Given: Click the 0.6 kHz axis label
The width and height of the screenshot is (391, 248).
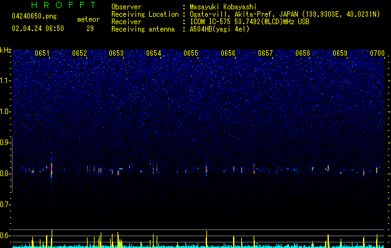Looking at the screenshot, I should (x=5, y=236).
